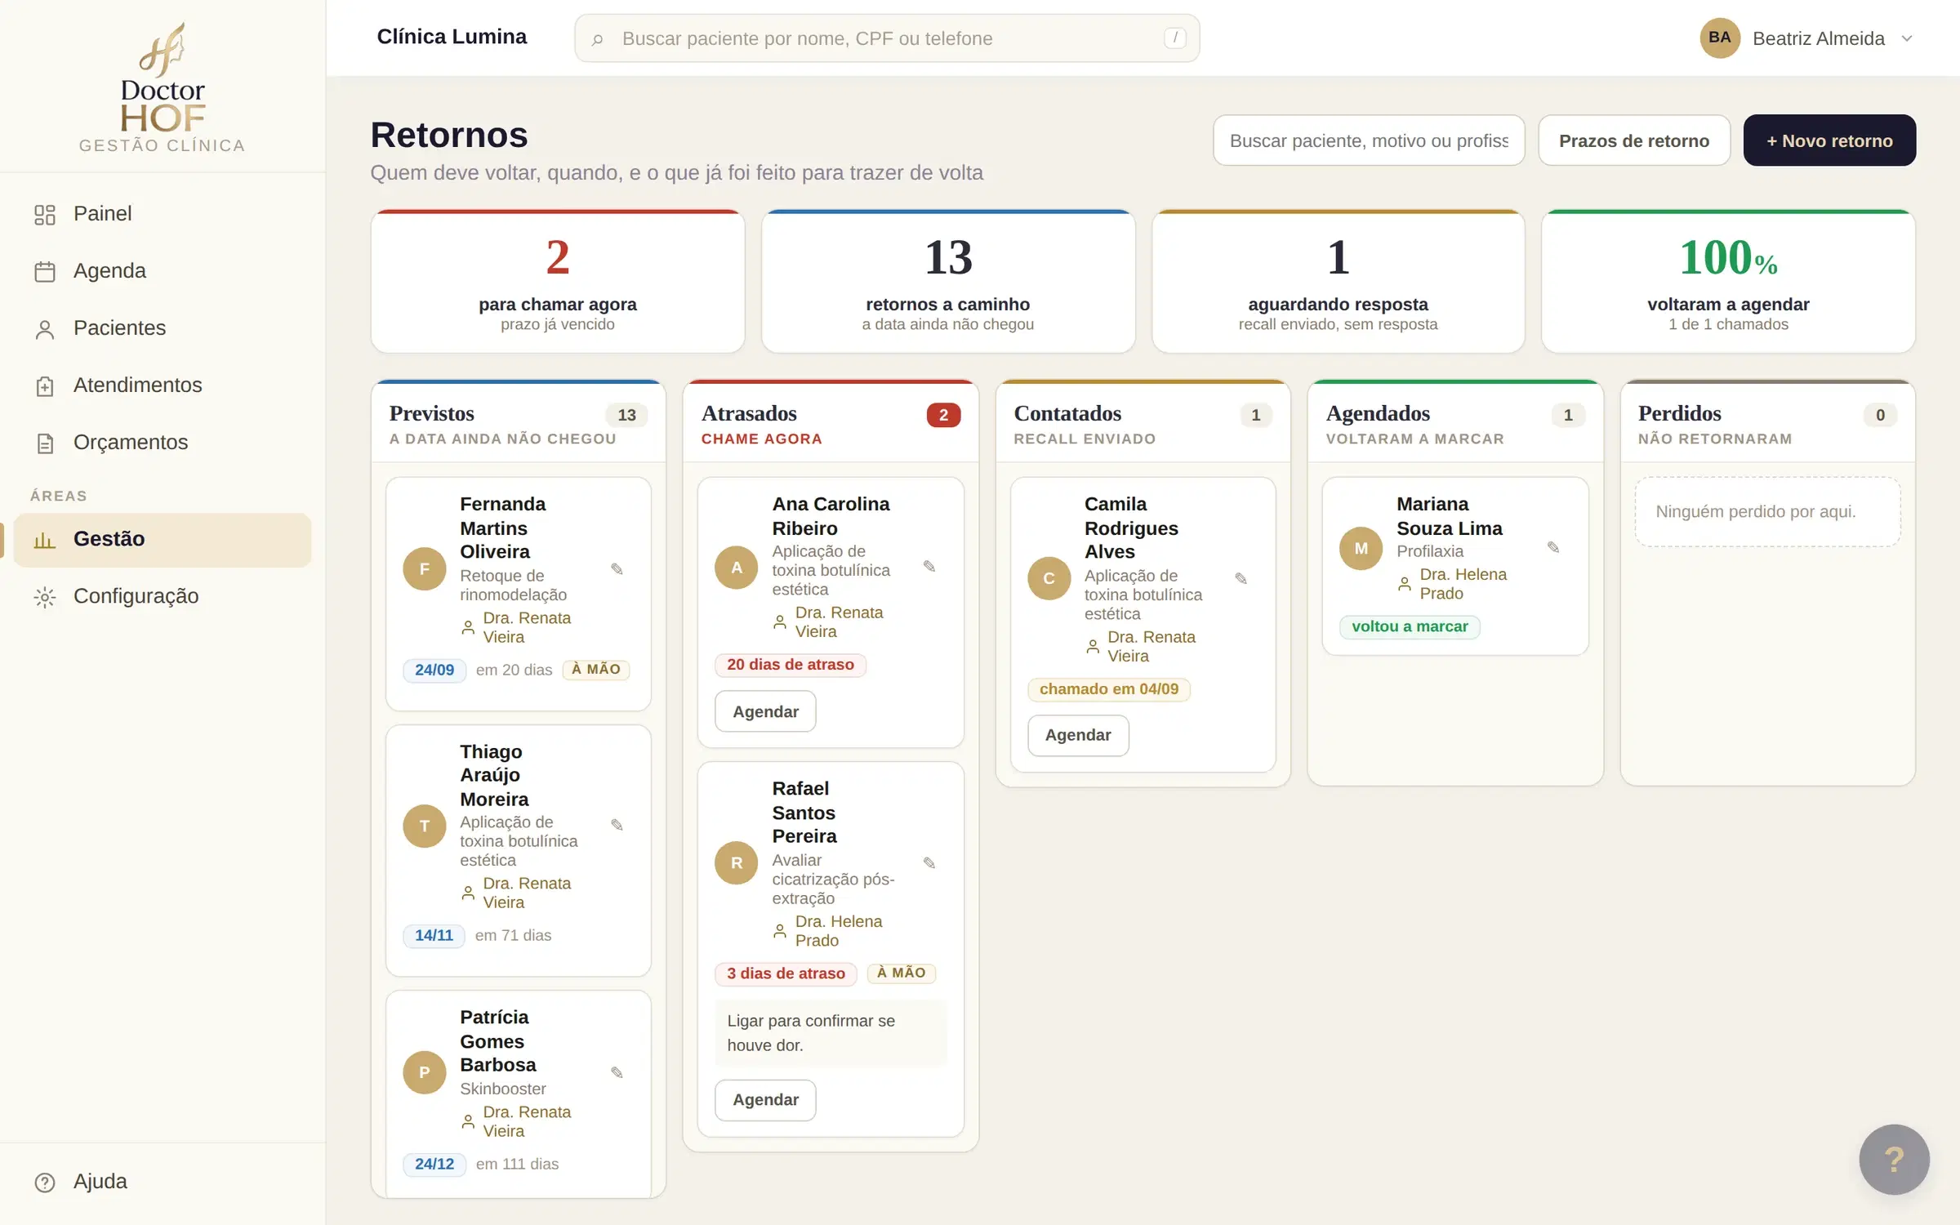The height and width of the screenshot is (1225, 1960).
Task: Open Orçamentos page
Action: coord(163,443)
